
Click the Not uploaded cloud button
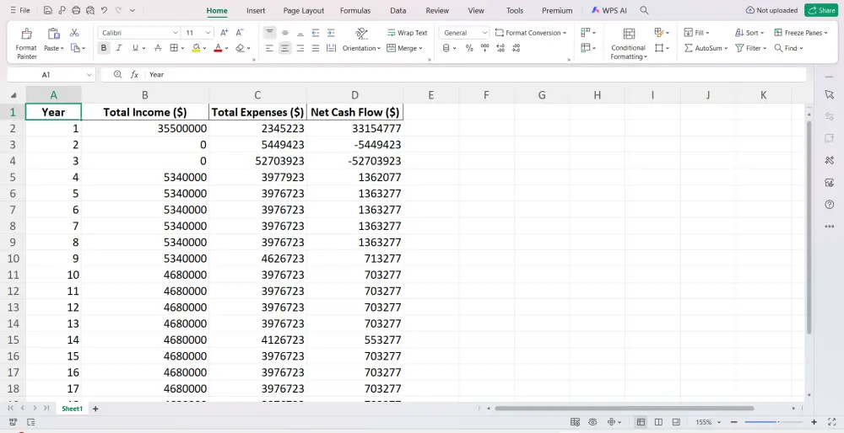pyautogui.click(x=771, y=10)
